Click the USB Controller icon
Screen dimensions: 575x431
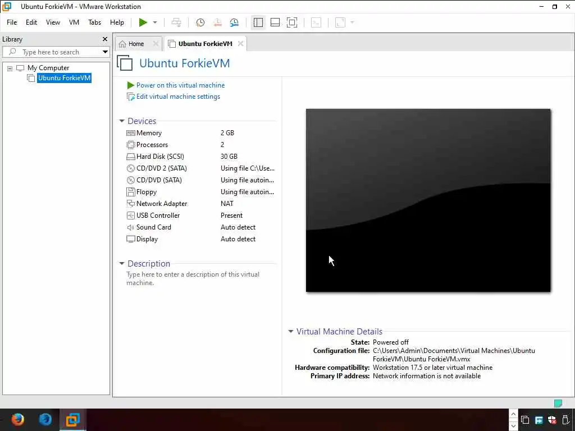click(130, 215)
